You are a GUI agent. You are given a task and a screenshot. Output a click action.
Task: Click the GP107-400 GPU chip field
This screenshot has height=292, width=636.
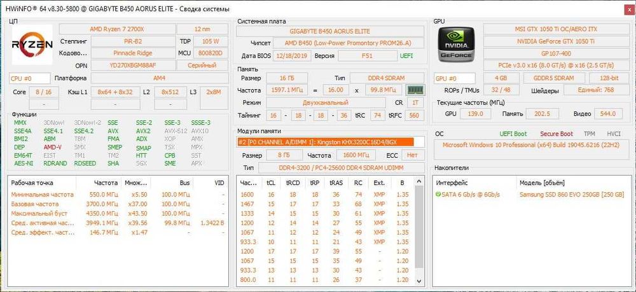click(x=556, y=53)
